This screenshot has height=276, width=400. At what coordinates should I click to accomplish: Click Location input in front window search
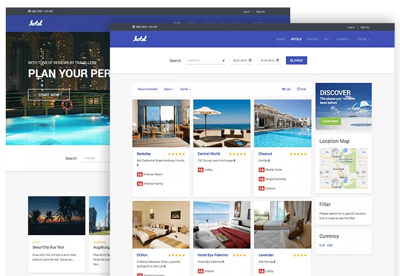(206, 60)
